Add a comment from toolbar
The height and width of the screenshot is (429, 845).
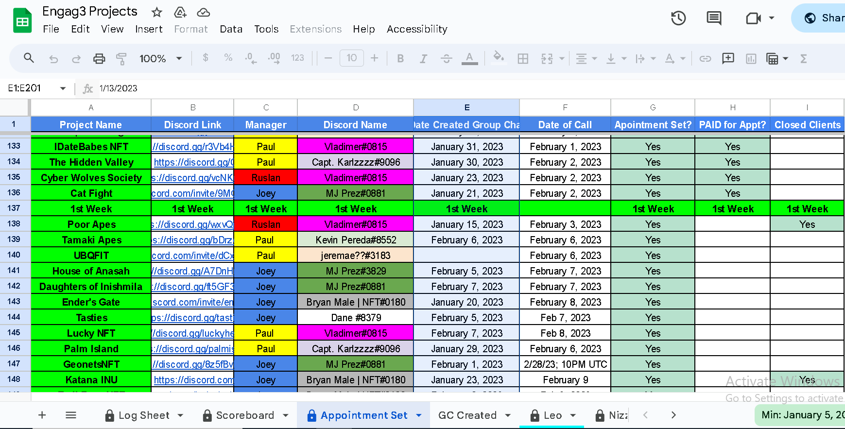pyautogui.click(x=728, y=58)
